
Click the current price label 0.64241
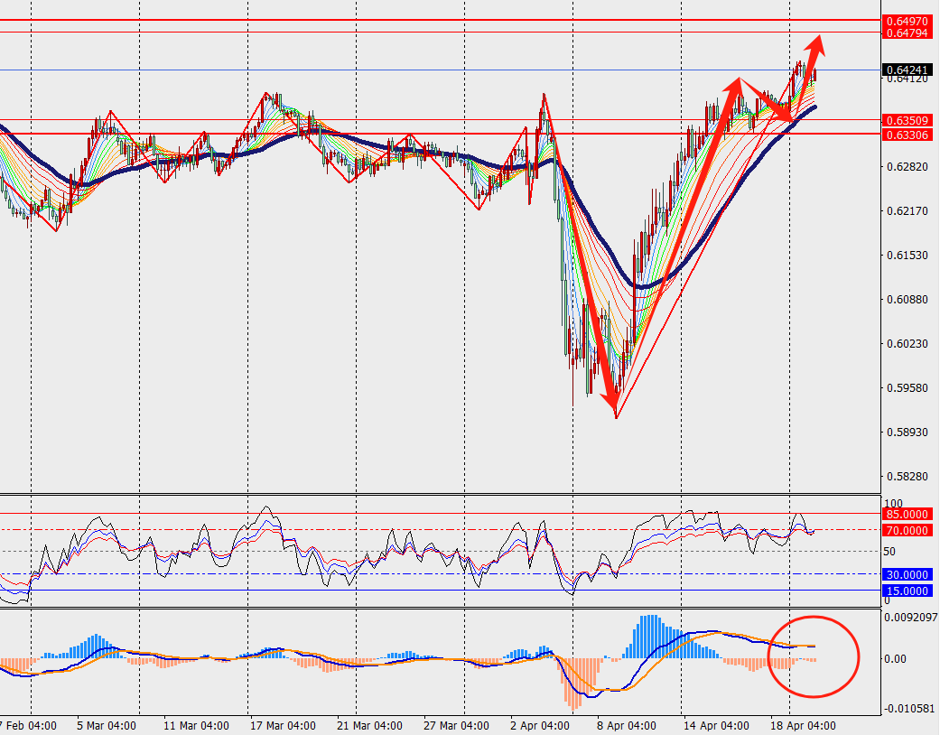coord(907,70)
